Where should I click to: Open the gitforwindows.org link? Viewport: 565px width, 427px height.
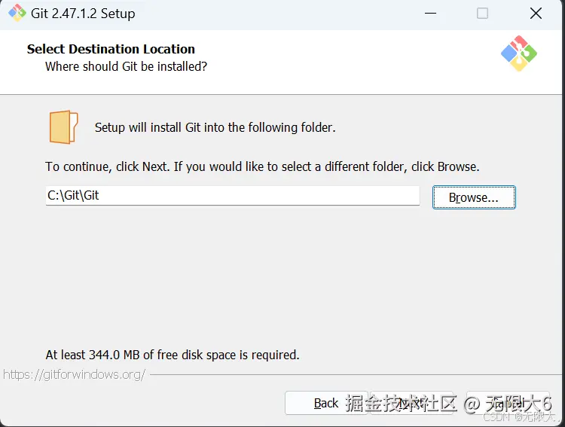coord(74,374)
